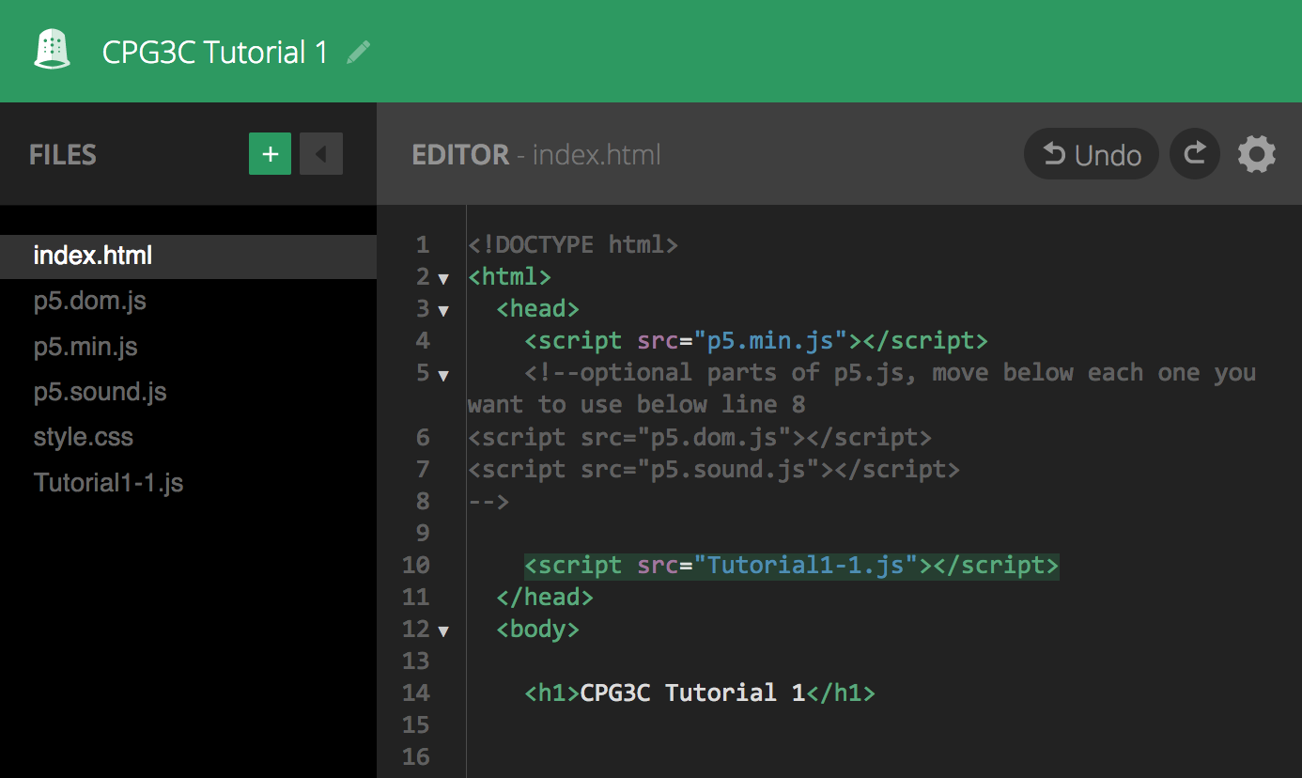The image size is (1302, 778).
Task: Fold the html tag at line 2
Action: 443,279
